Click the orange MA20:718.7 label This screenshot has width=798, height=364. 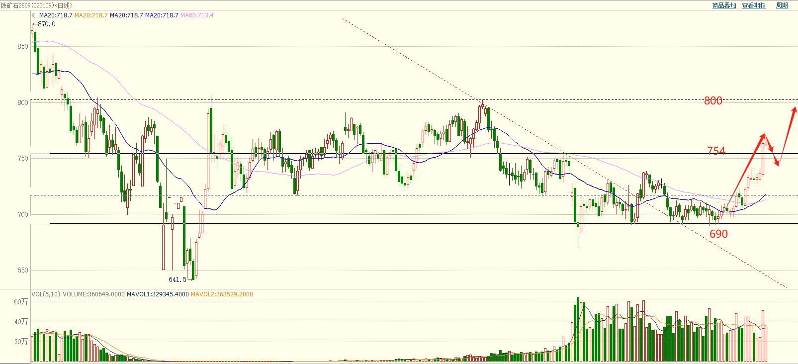(x=91, y=15)
